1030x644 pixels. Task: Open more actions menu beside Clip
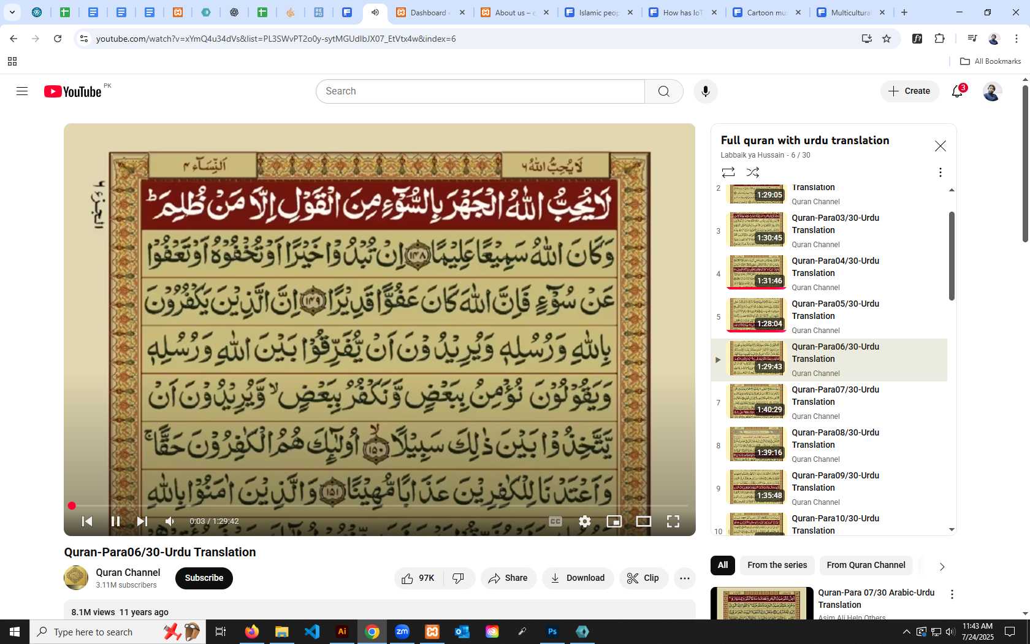685,578
